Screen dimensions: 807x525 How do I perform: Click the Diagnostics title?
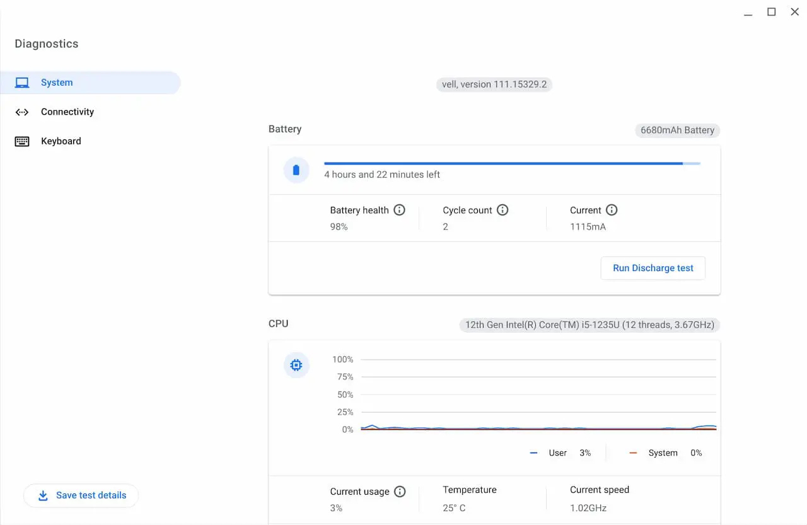47,43
